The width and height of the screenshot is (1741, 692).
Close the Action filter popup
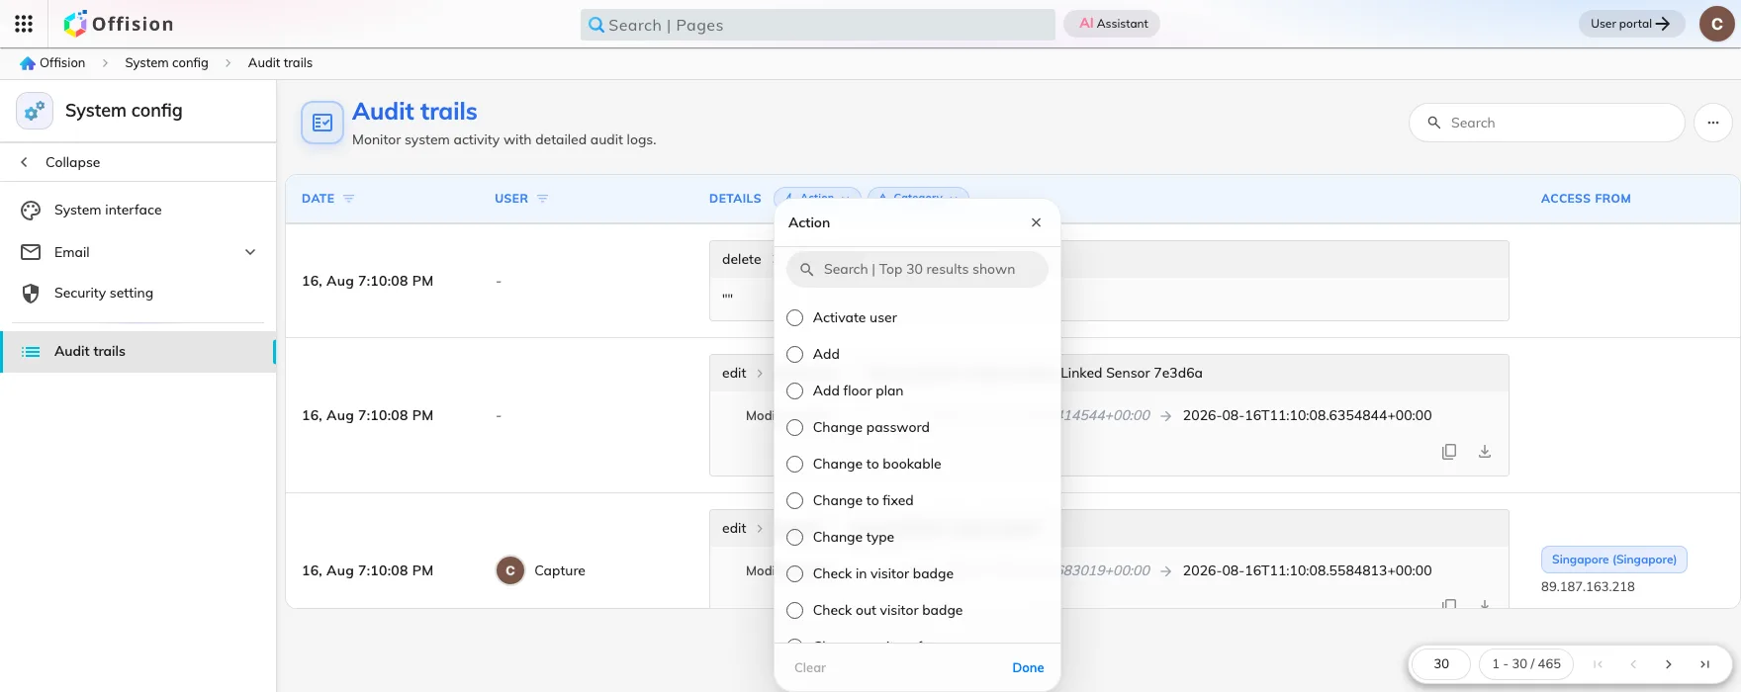click(x=1036, y=222)
